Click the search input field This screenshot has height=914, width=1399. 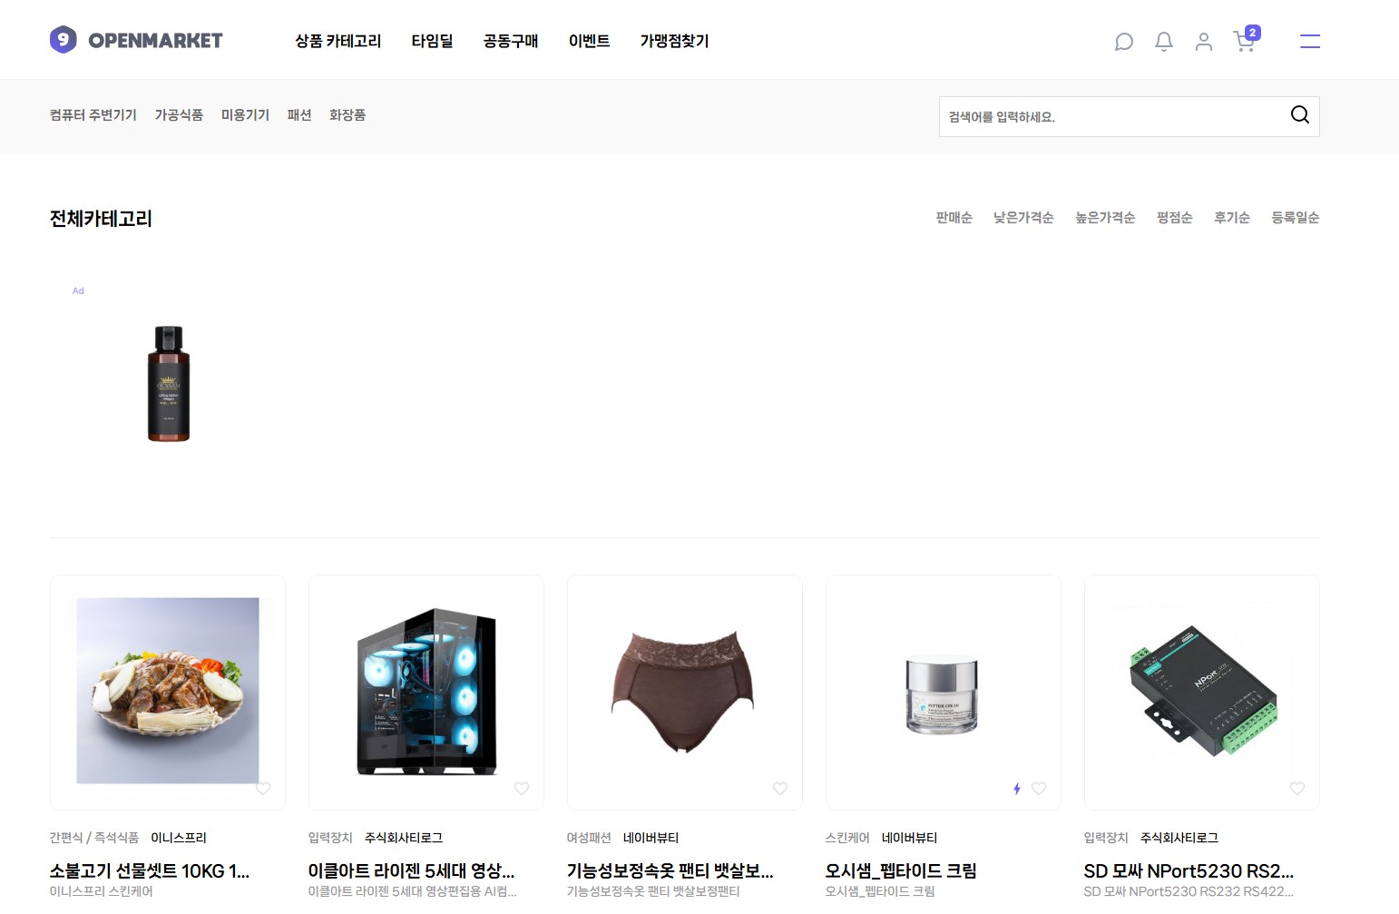[1111, 117]
